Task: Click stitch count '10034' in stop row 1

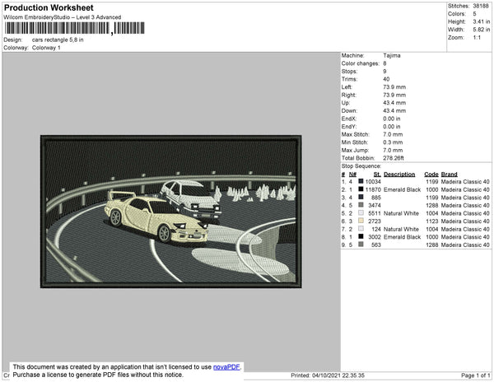Action: pyautogui.click(x=373, y=182)
